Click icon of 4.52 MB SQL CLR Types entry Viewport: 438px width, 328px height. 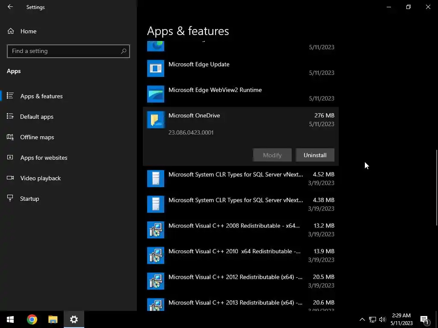[156, 179]
